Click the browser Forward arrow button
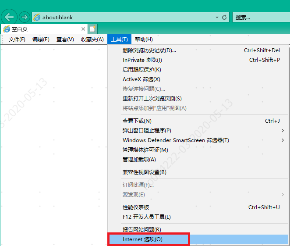This screenshot has height=246, width=290. click(25, 17)
